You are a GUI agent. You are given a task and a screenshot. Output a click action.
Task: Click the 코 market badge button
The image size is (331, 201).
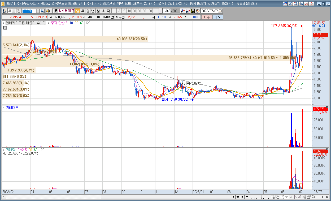pyautogui.click(x=55, y=11)
